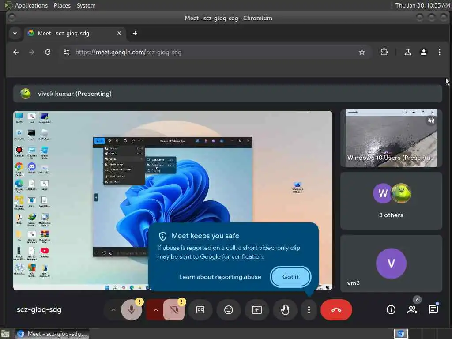The image size is (452, 339).
Task: Toggle the microphone button
Action: click(132, 310)
